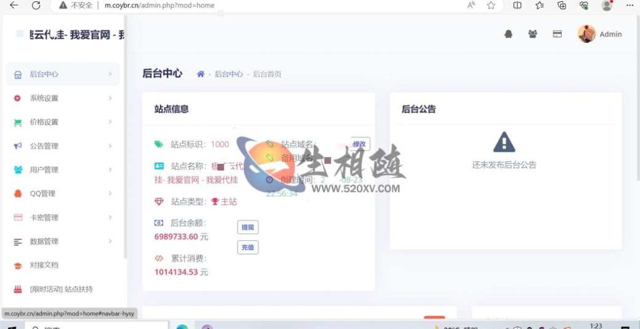Click 后台首页 breadcrumb text

pyautogui.click(x=267, y=74)
